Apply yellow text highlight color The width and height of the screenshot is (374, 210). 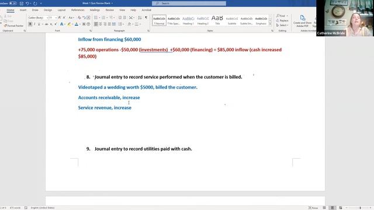click(69, 24)
